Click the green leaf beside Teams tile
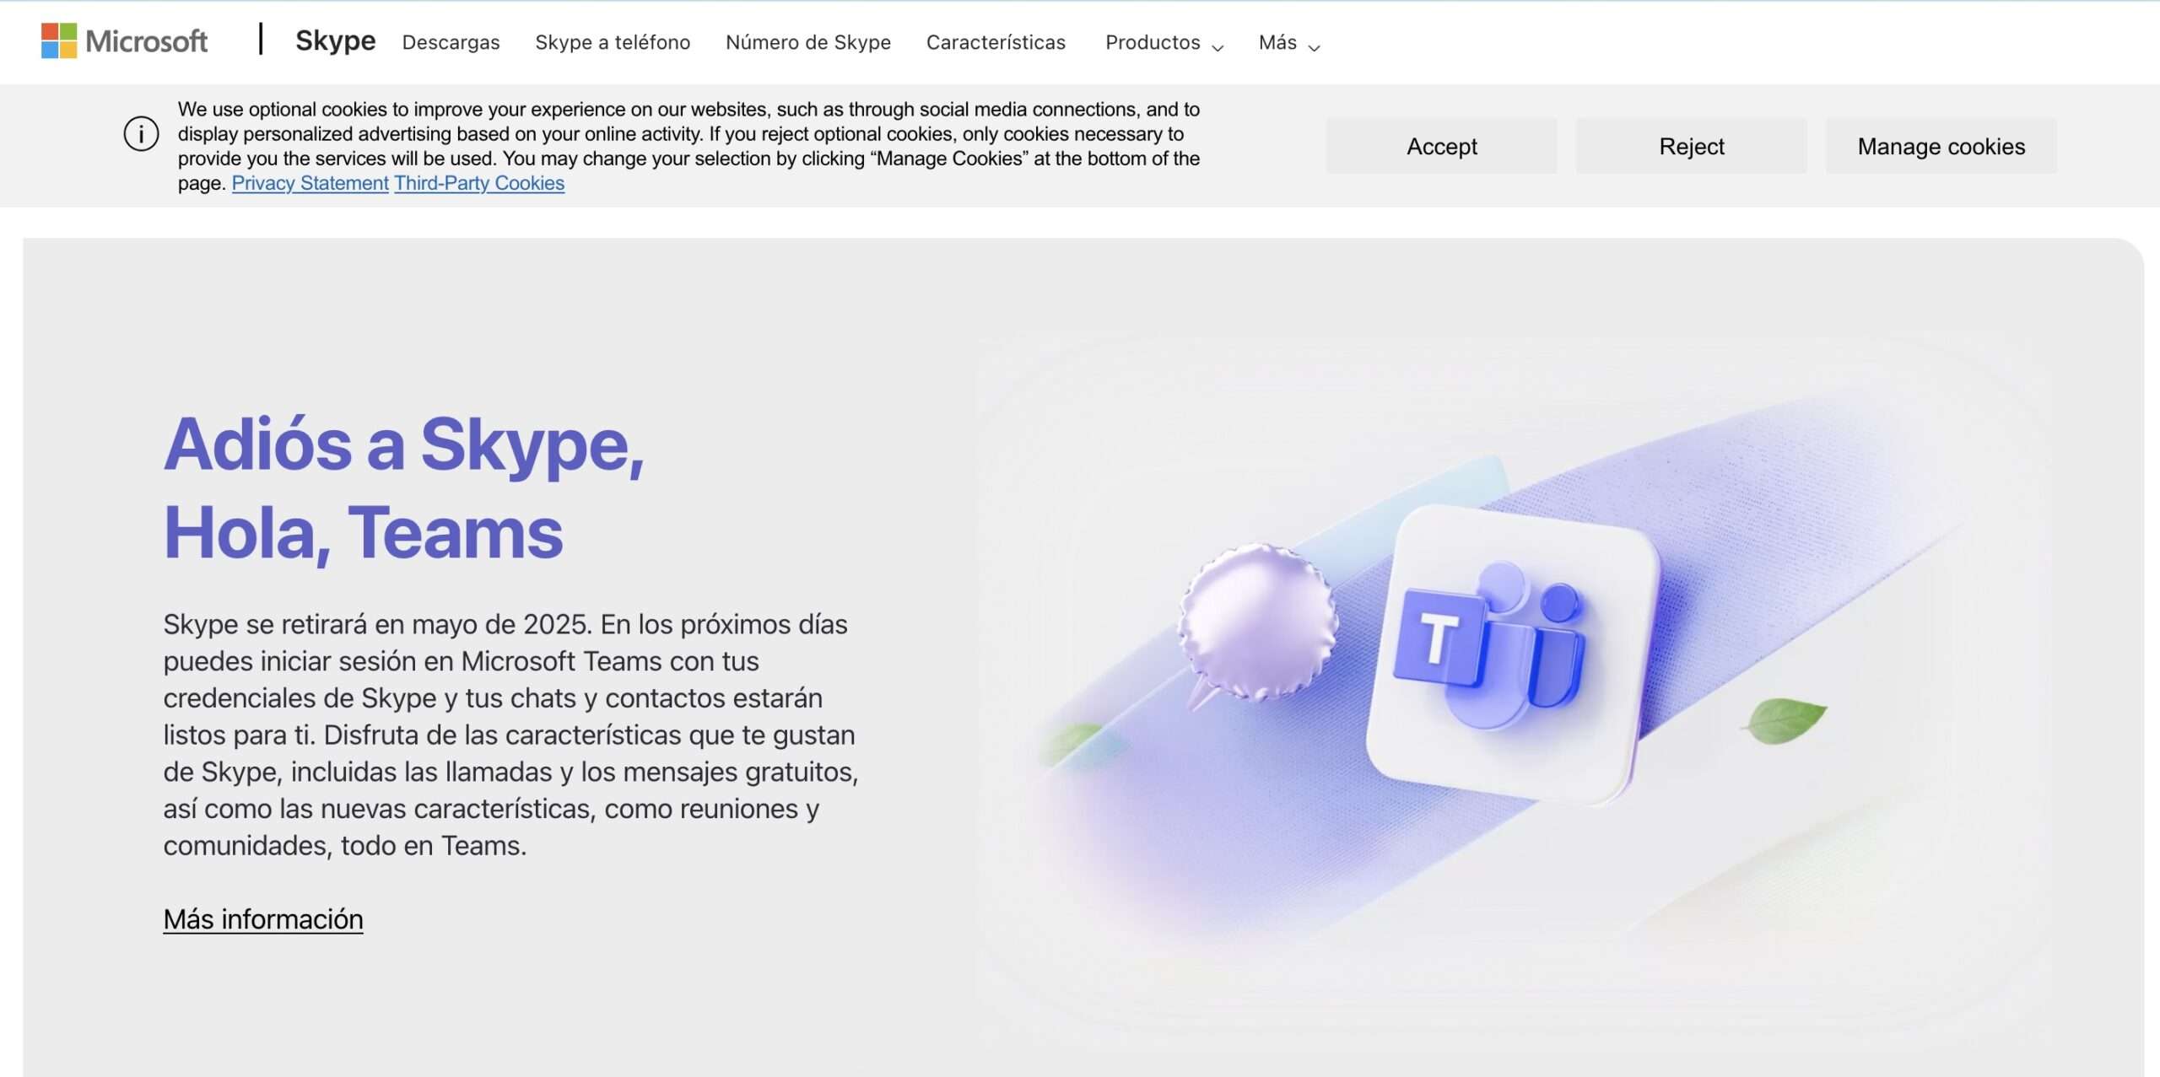2160x1077 pixels. point(1785,719)
